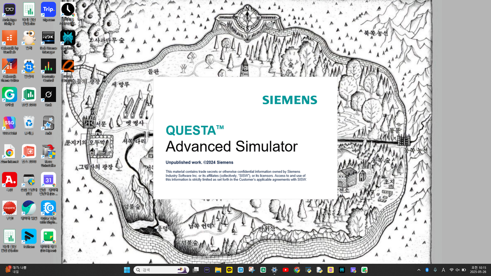Open the Fullfocus app desktop shortcut
This screenshot has width=491, height=276.
(x=29, y=239)
